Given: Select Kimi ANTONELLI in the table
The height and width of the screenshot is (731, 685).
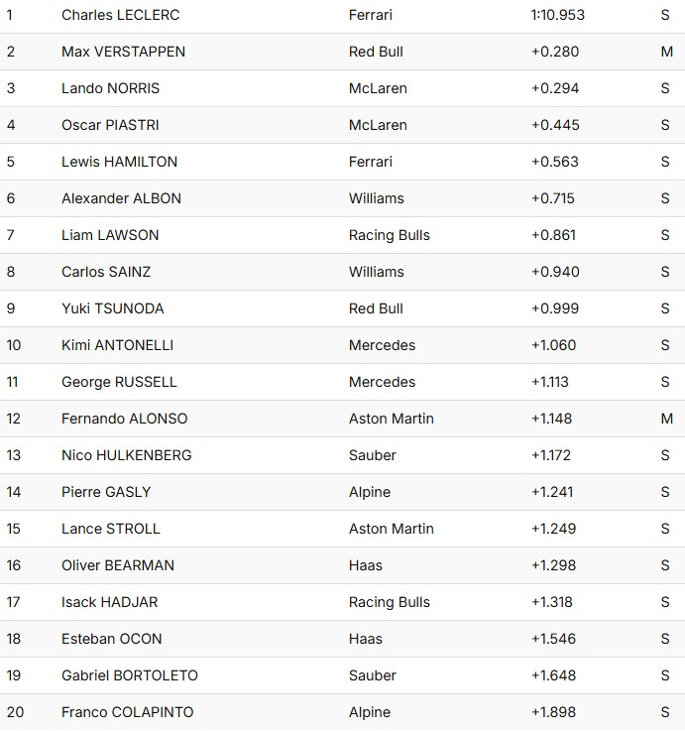Looking at the screenshot, I should pyautogui.click(x=117, y=345).
